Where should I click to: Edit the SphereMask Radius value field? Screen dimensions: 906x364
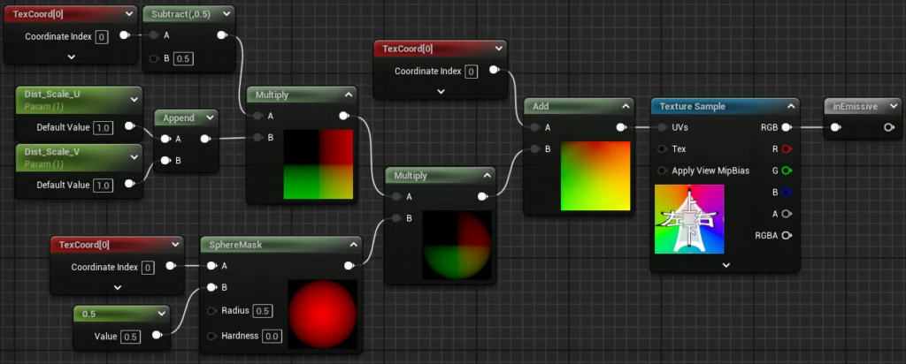(263, 311)
